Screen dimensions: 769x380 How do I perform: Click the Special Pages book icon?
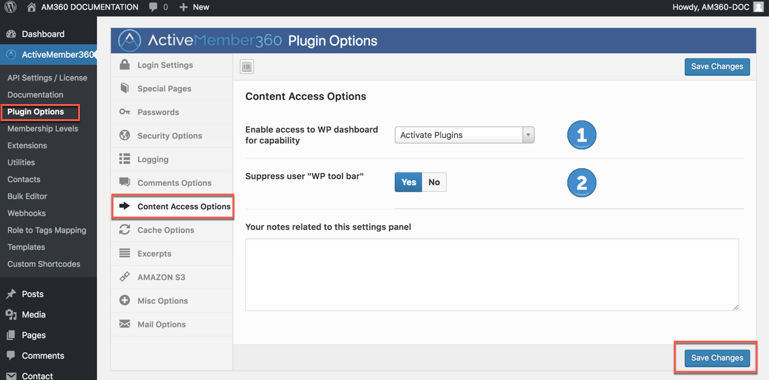click(x=125, y=88)
